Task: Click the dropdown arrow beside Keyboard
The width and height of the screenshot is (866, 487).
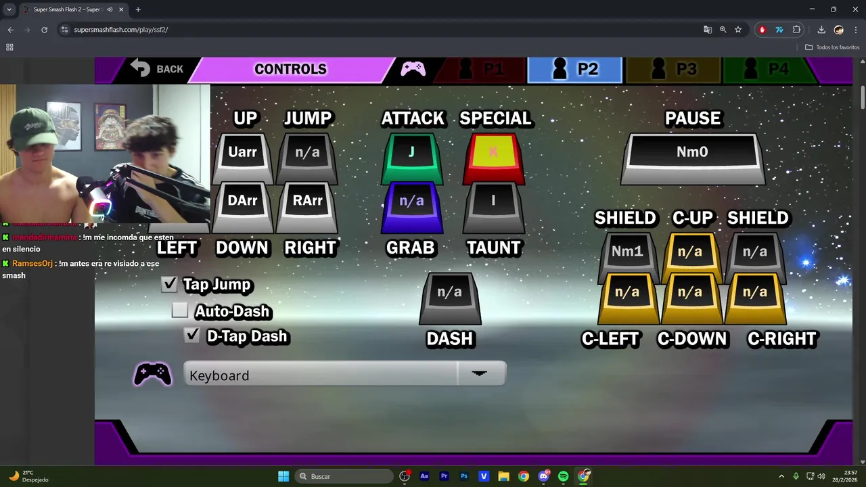Action: [480, 373]
